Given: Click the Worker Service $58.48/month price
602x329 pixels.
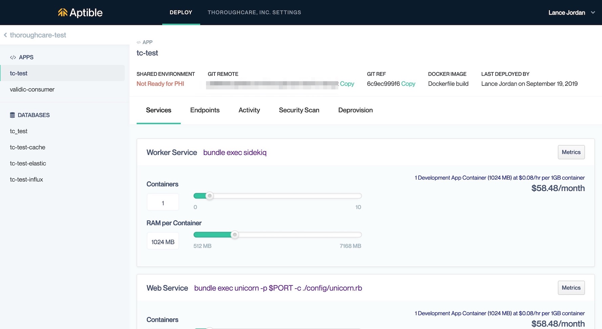Looking at the screenshot, I should coord(558,188).
